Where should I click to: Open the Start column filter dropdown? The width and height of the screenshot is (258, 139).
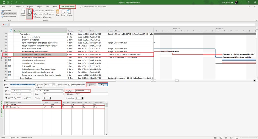88,31
